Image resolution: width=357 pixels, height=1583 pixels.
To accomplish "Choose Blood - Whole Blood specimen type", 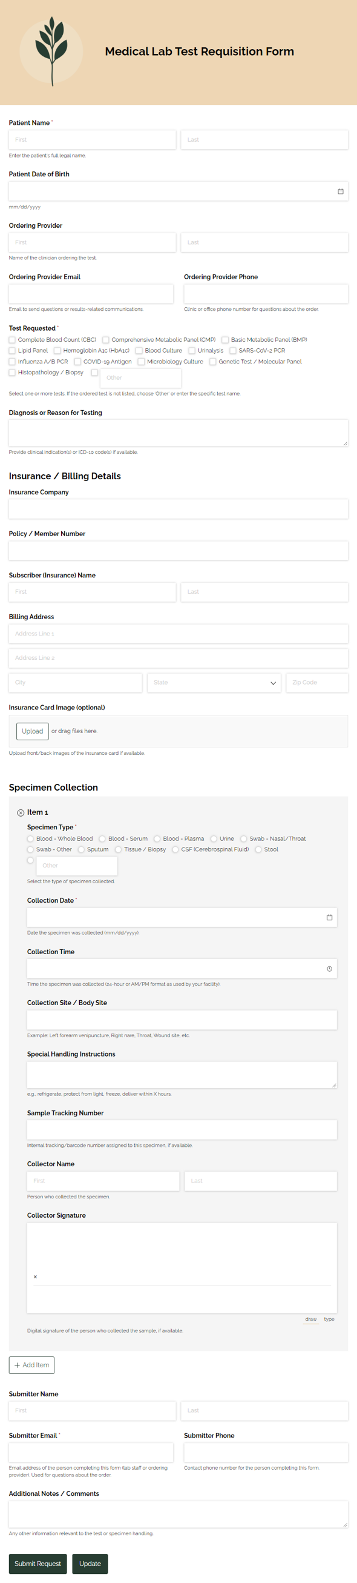I will (30, 839).
